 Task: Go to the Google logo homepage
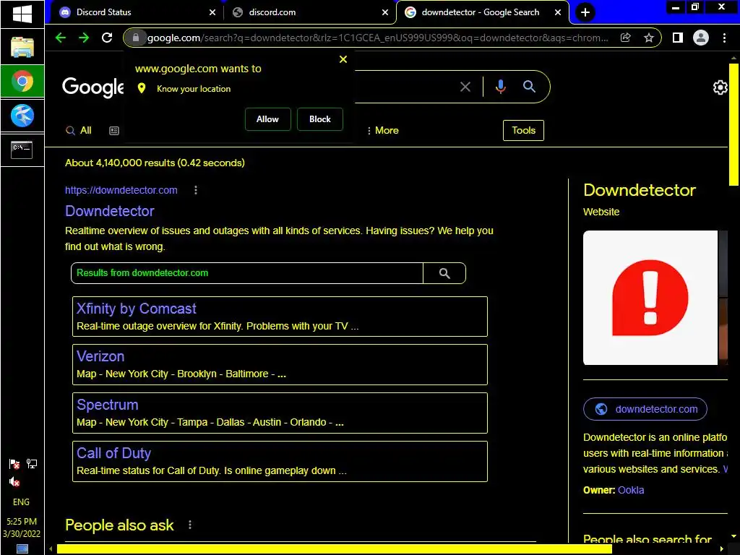(x=93, y=87)
